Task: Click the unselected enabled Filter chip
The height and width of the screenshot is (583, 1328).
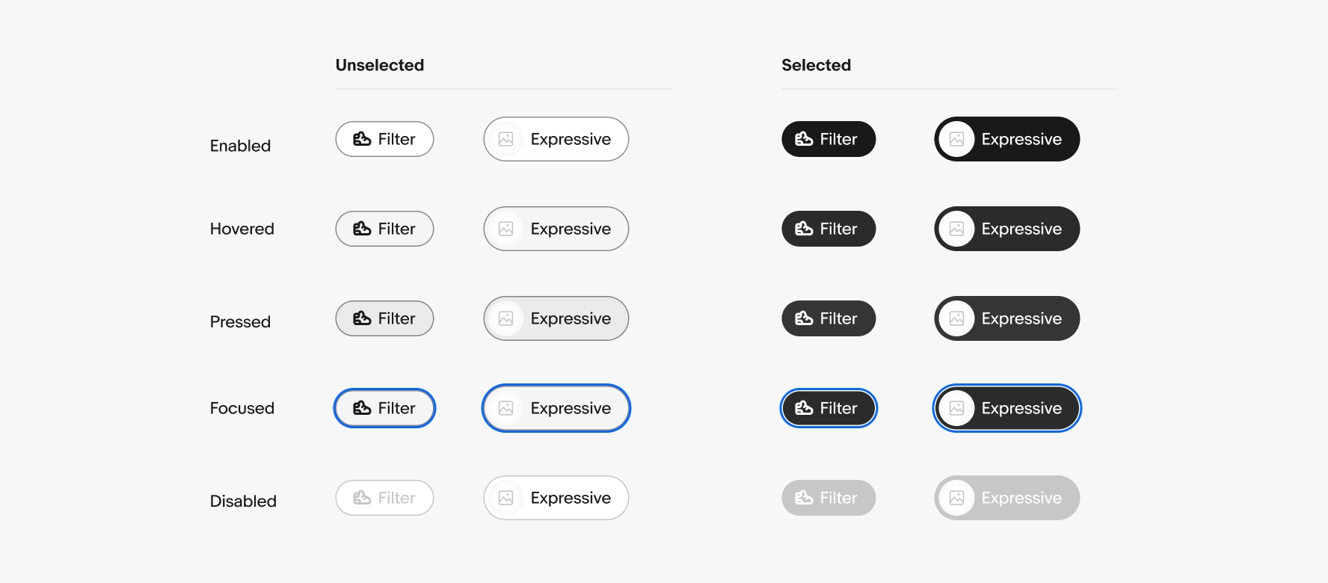Action: click(384, 139)
